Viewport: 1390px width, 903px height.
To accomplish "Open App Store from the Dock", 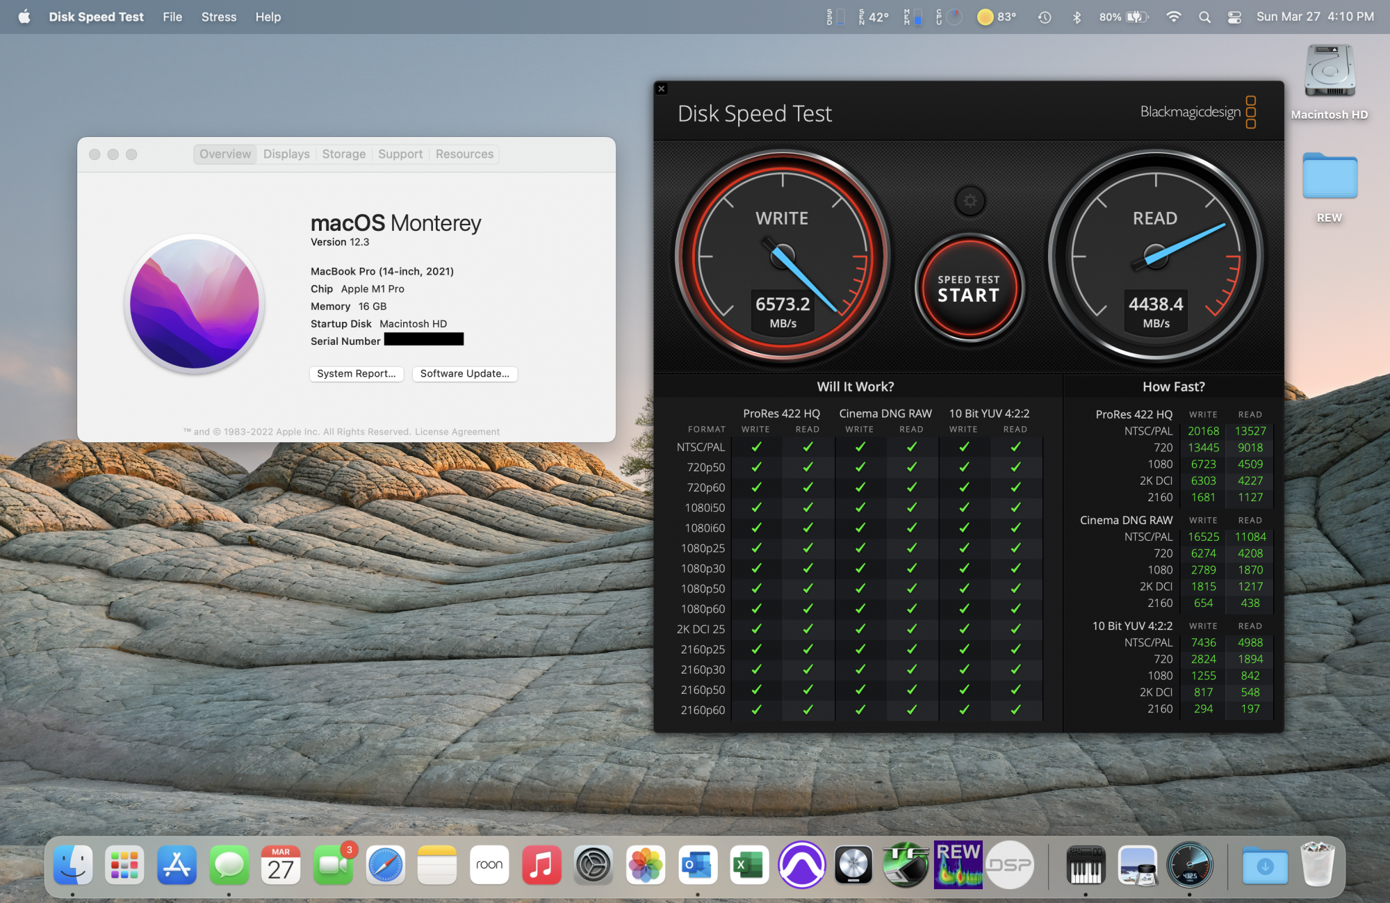I will tap(177, 865).
